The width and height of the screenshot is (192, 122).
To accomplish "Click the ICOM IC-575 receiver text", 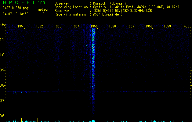I will pos(122,11).
